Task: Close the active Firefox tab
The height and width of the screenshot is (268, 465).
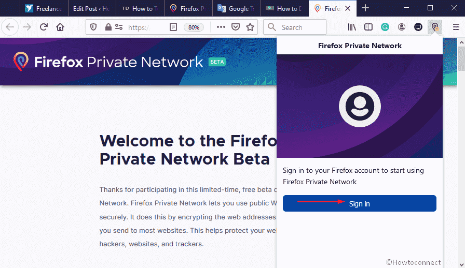Action: click(x=348, y=8)
